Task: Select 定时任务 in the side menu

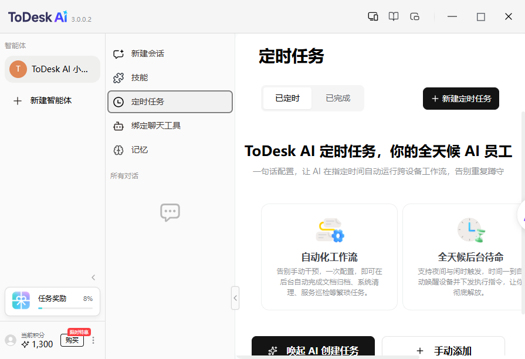Action: pyautogui.click(x=170, y=102)
